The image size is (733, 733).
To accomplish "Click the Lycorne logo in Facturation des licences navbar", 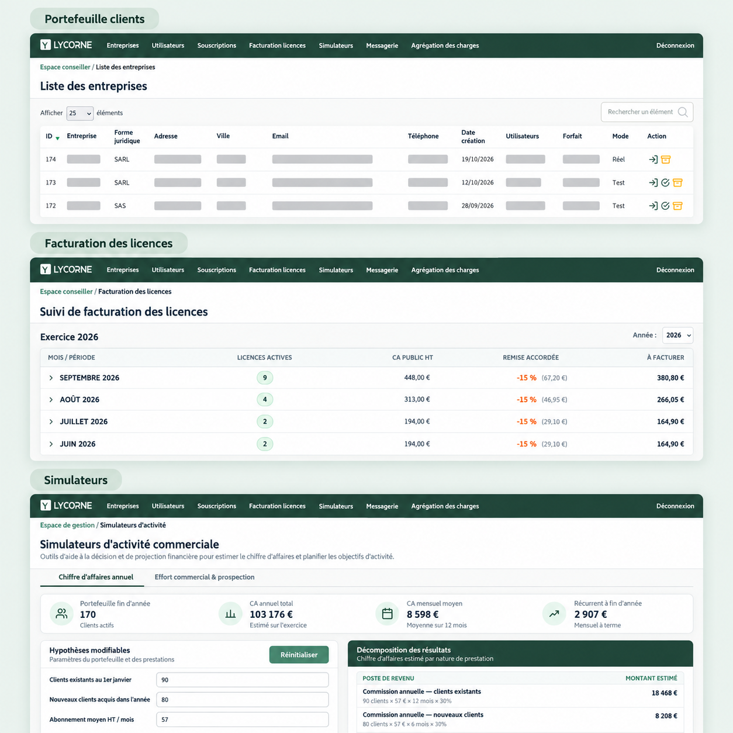I will coord(66,269).
